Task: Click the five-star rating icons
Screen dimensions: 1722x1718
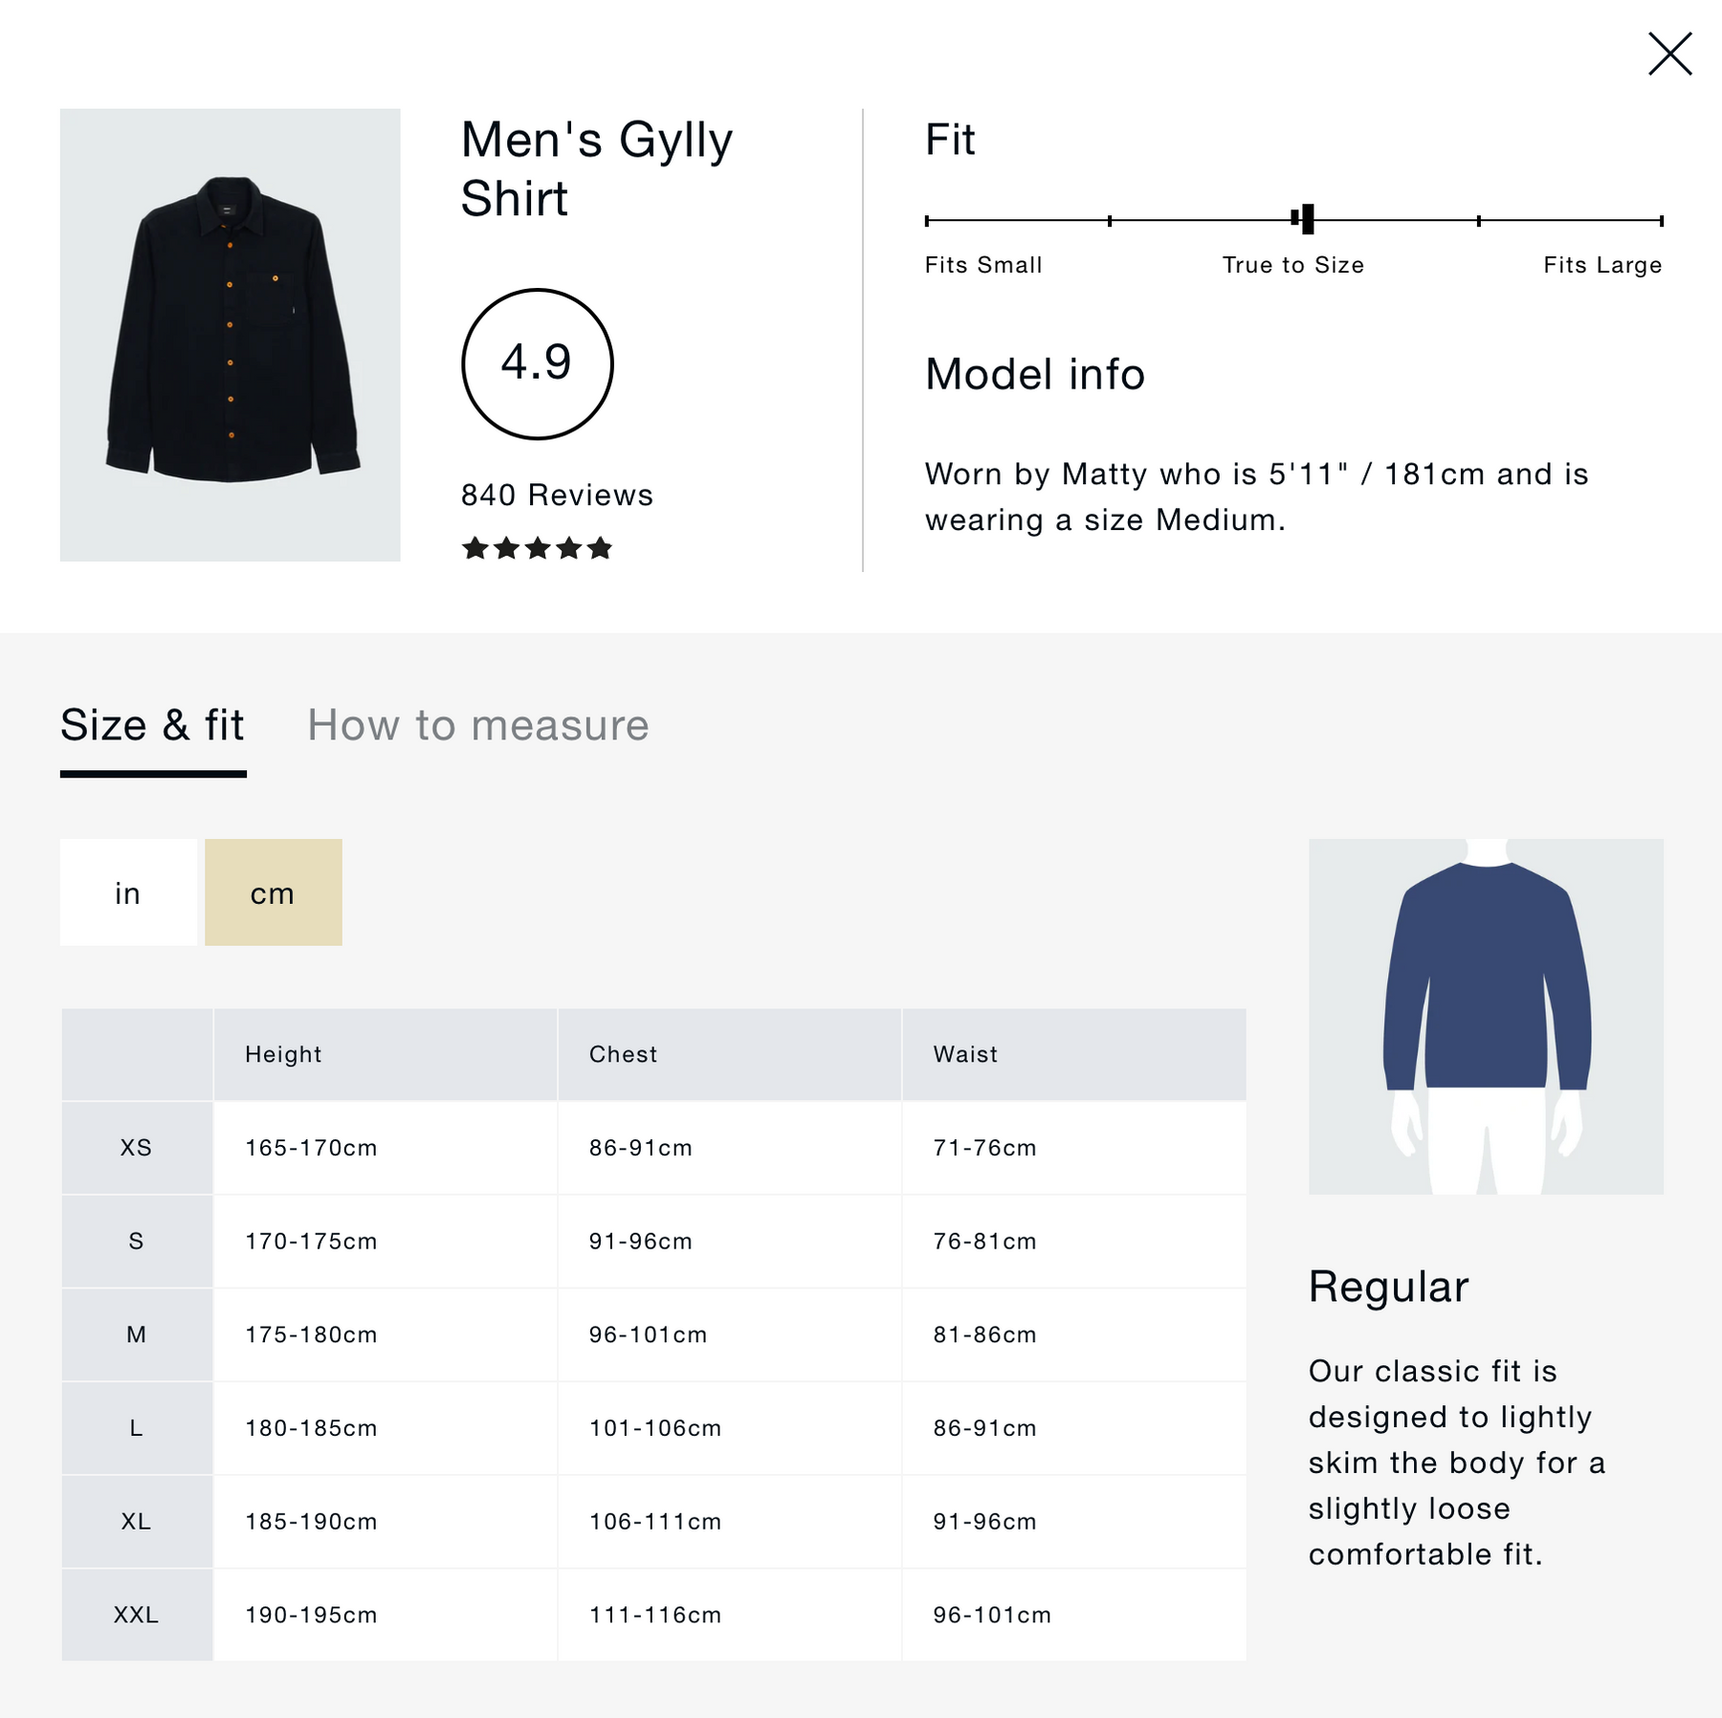Action: pyautogui.click(x=537, y=548)
